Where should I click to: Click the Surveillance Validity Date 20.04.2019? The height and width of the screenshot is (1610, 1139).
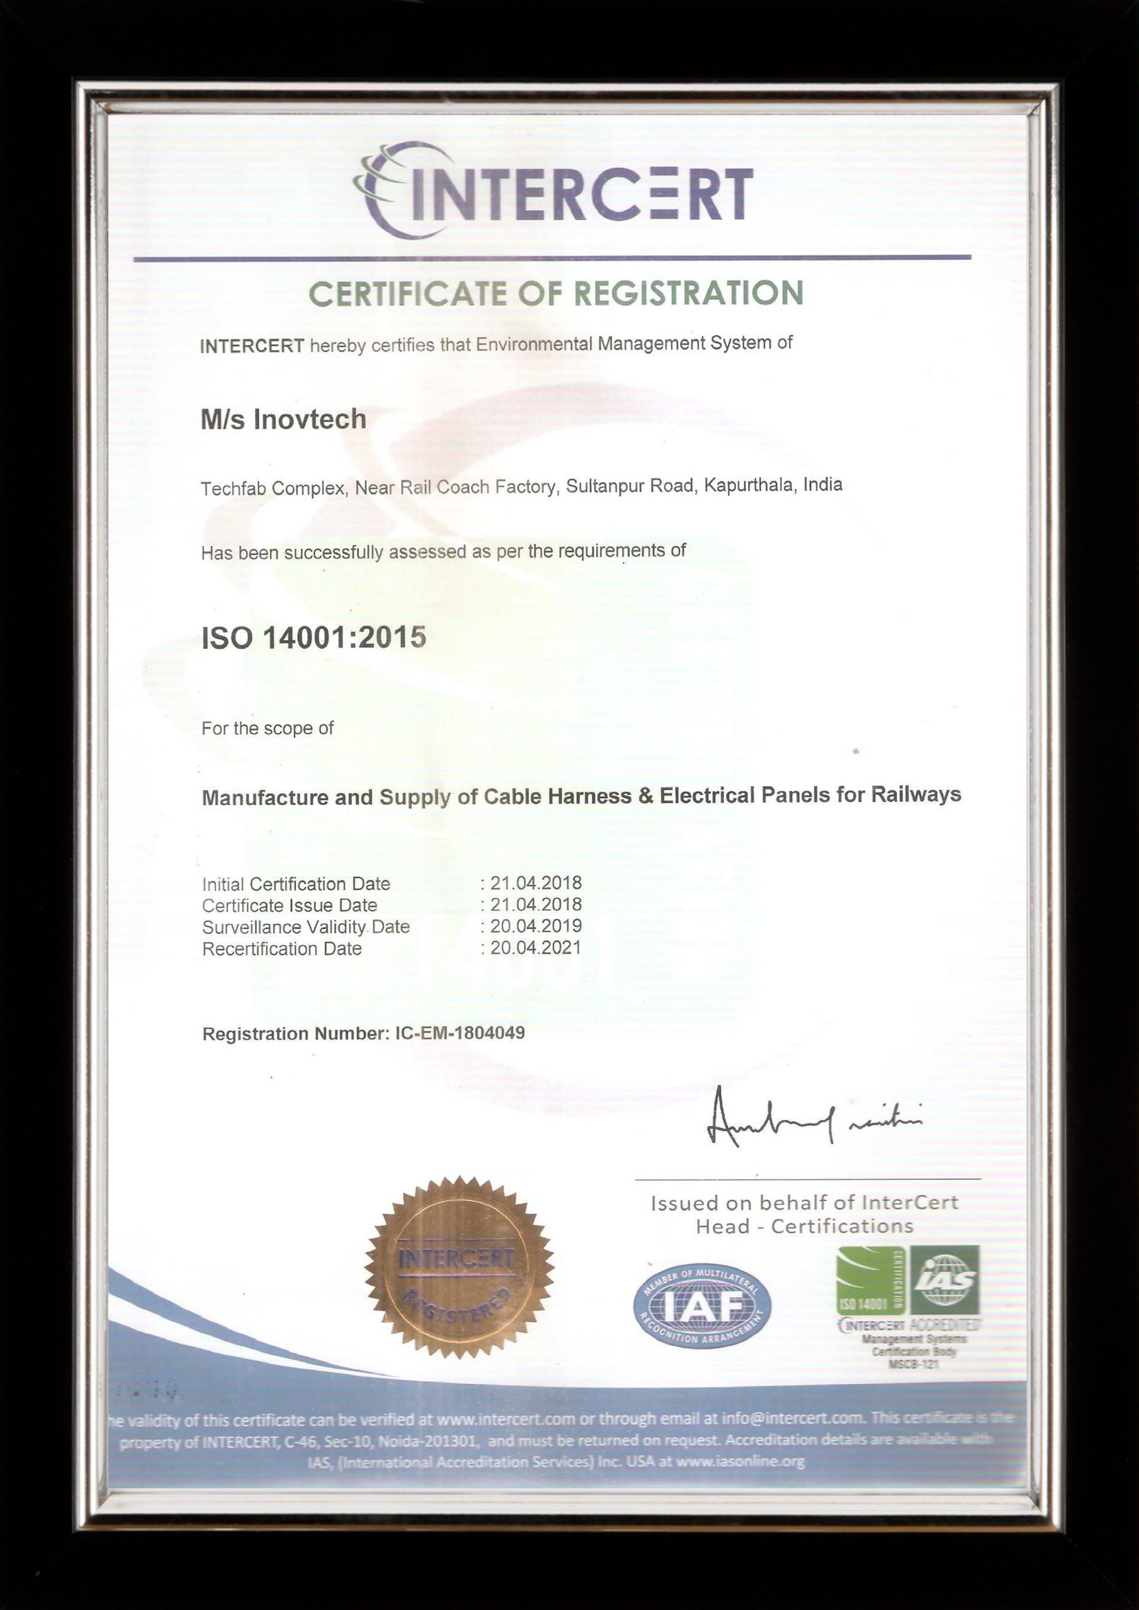click(x=536, y=926)
